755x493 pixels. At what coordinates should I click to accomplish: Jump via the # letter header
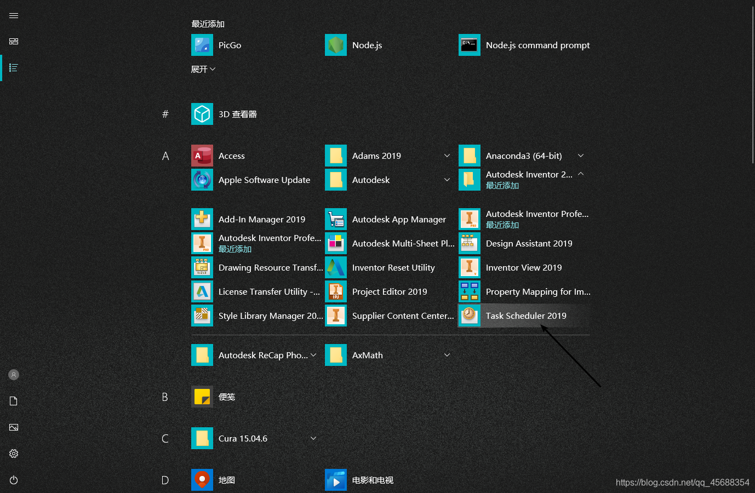[x=165, y=114]
